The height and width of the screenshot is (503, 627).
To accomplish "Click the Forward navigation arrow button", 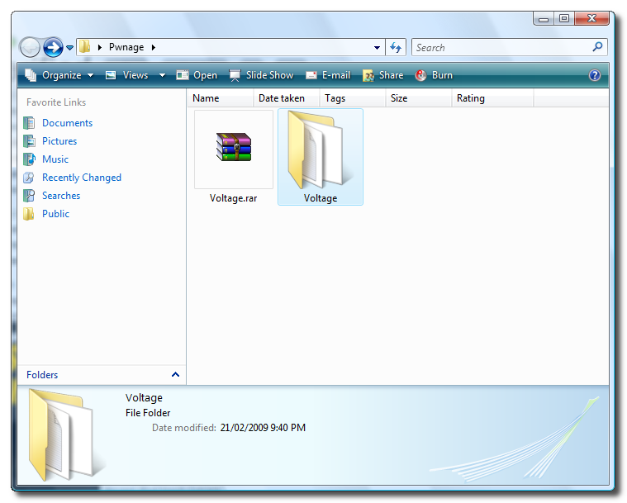I will coord(53,47).
